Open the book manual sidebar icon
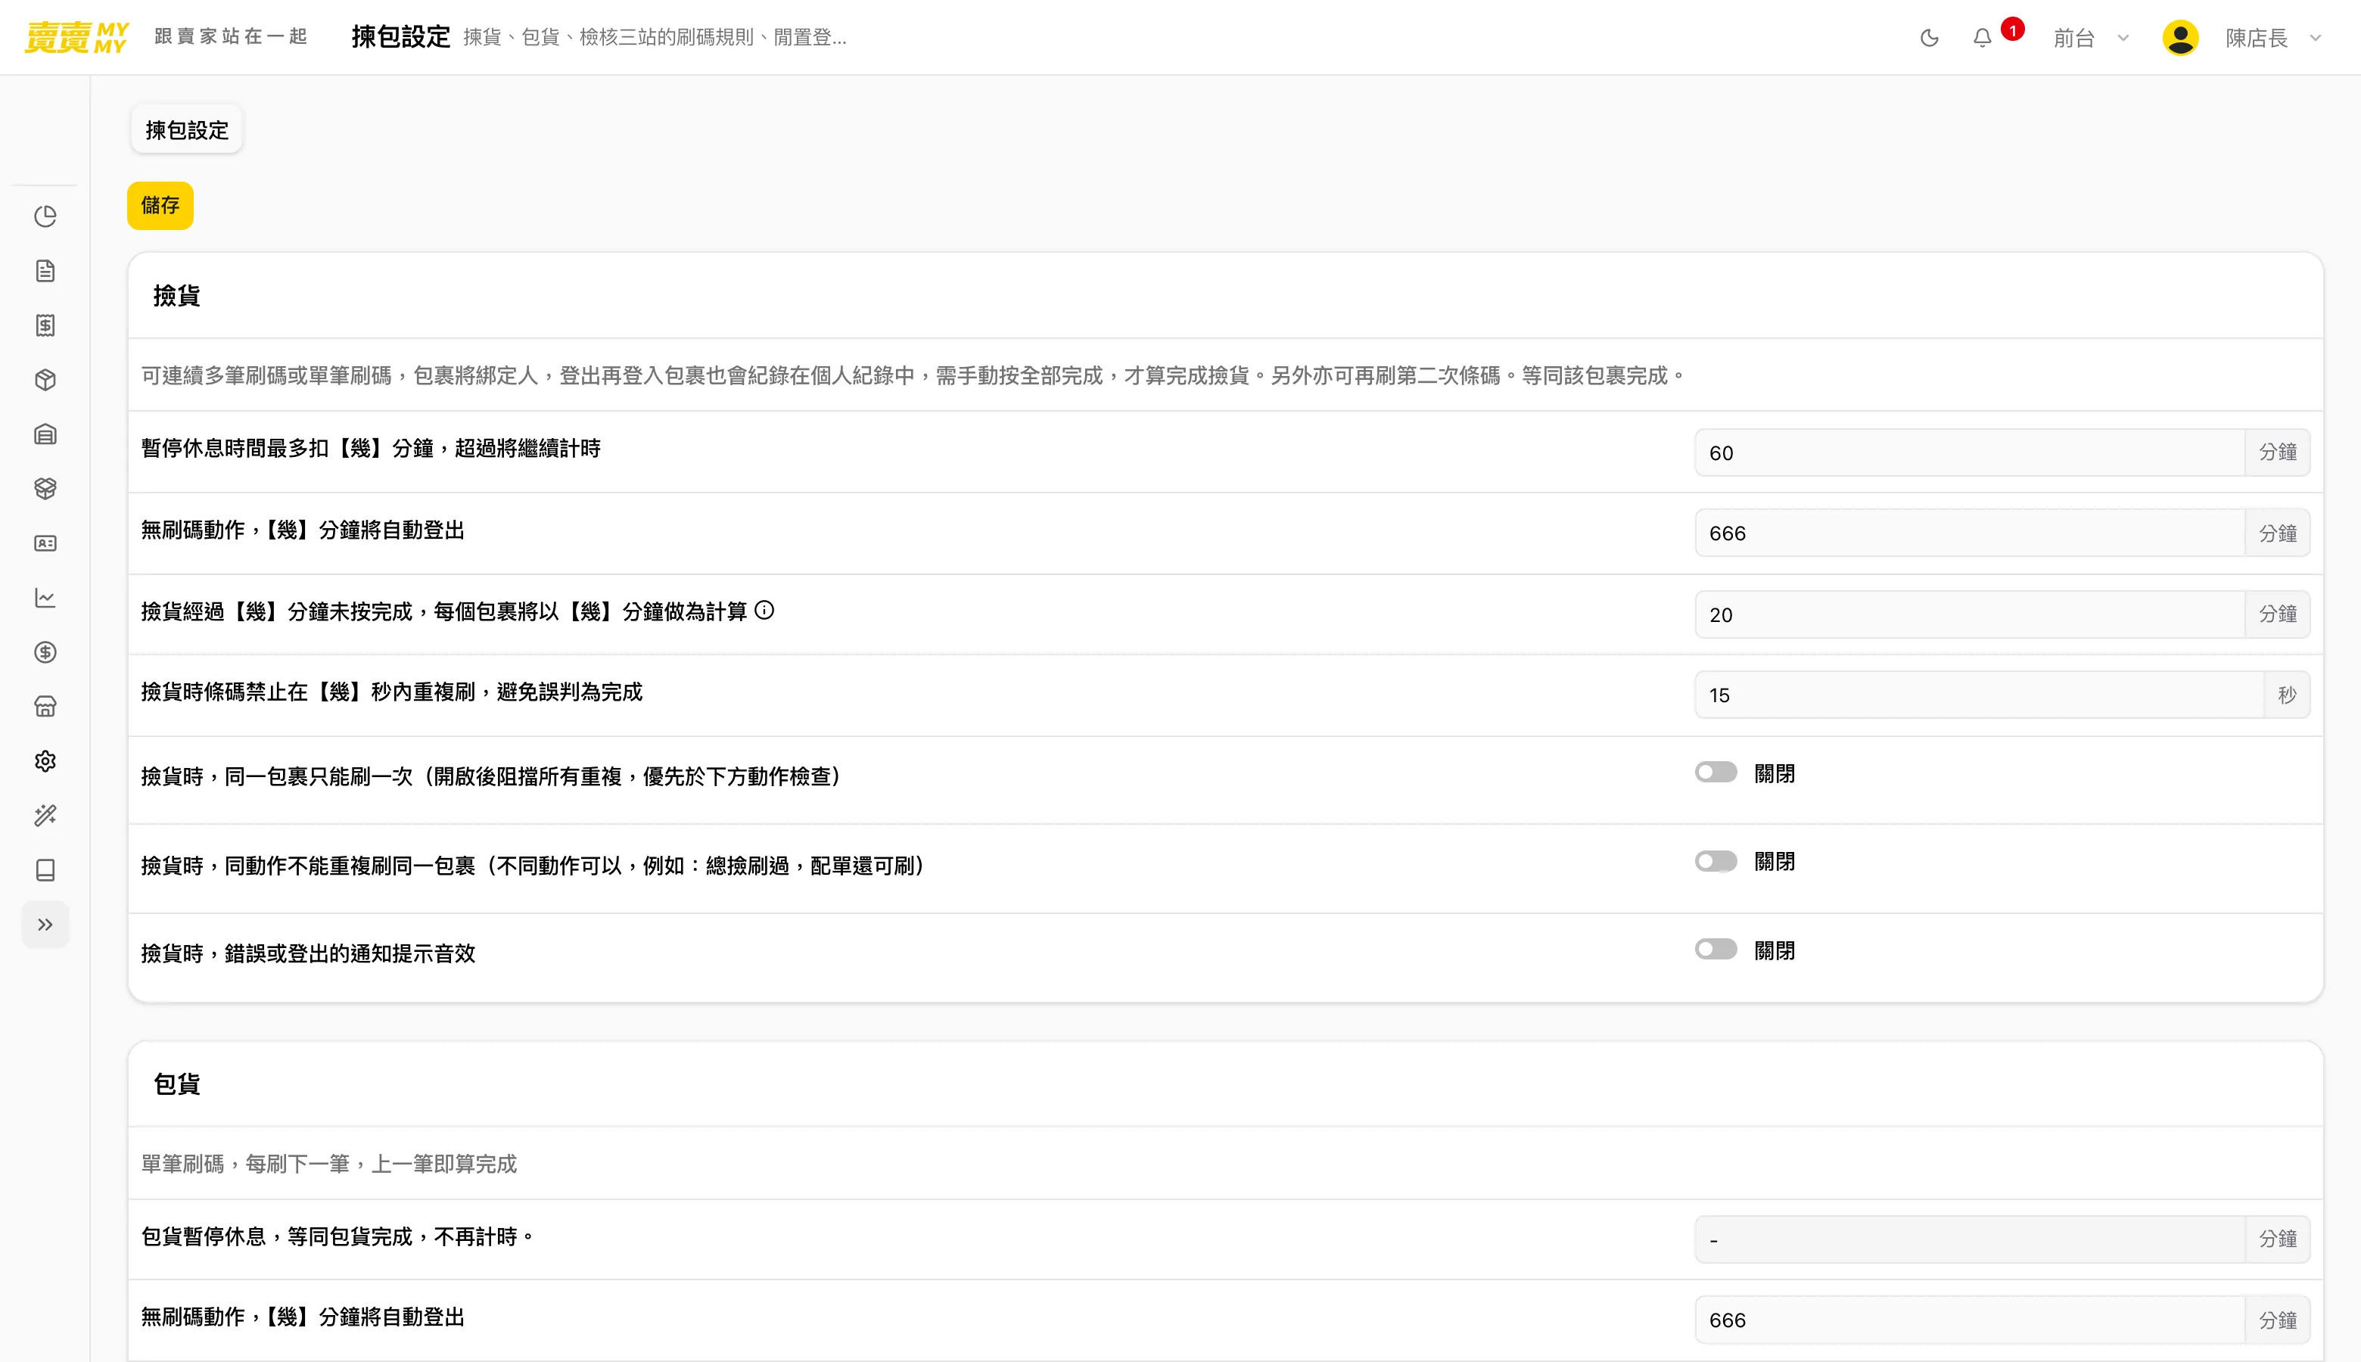2361x1362 pixels. point(45,870)
